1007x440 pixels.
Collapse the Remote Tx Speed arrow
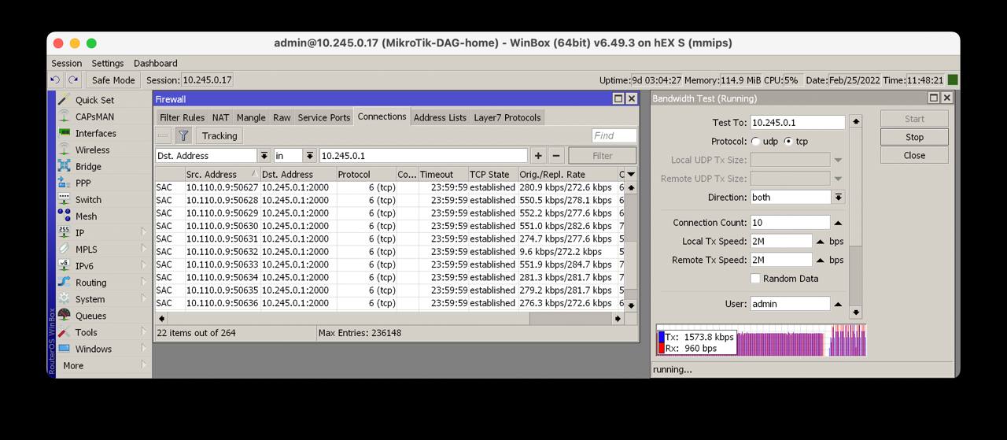point(820,260)
